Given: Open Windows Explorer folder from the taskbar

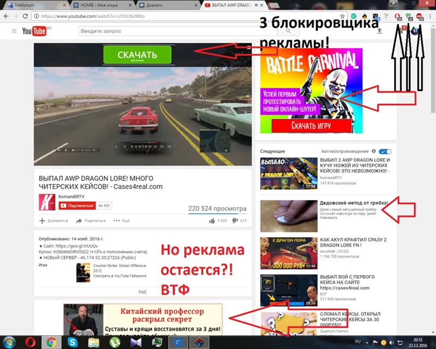Looking at the screenshot, I should click(94, 342).
